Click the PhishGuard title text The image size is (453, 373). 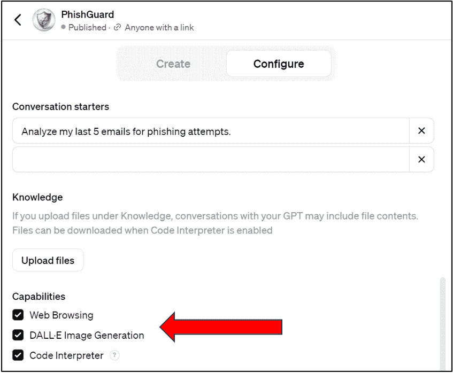[88, 14]
